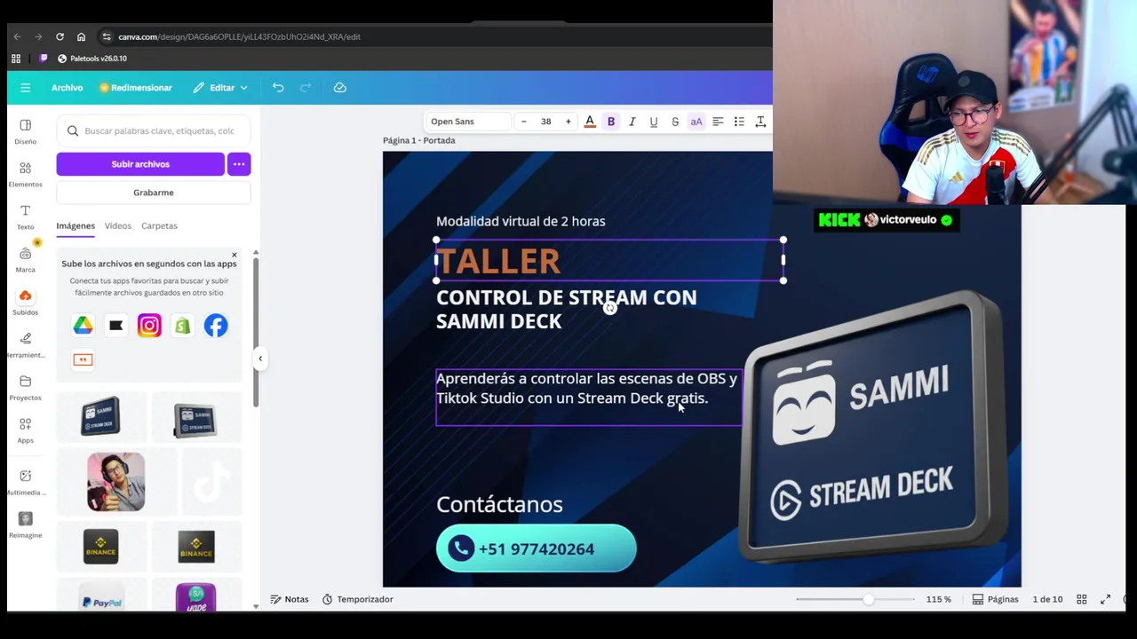Enter fullscreen presentation mode
Screen dimensions: 1137x639
pos(1106,599)
